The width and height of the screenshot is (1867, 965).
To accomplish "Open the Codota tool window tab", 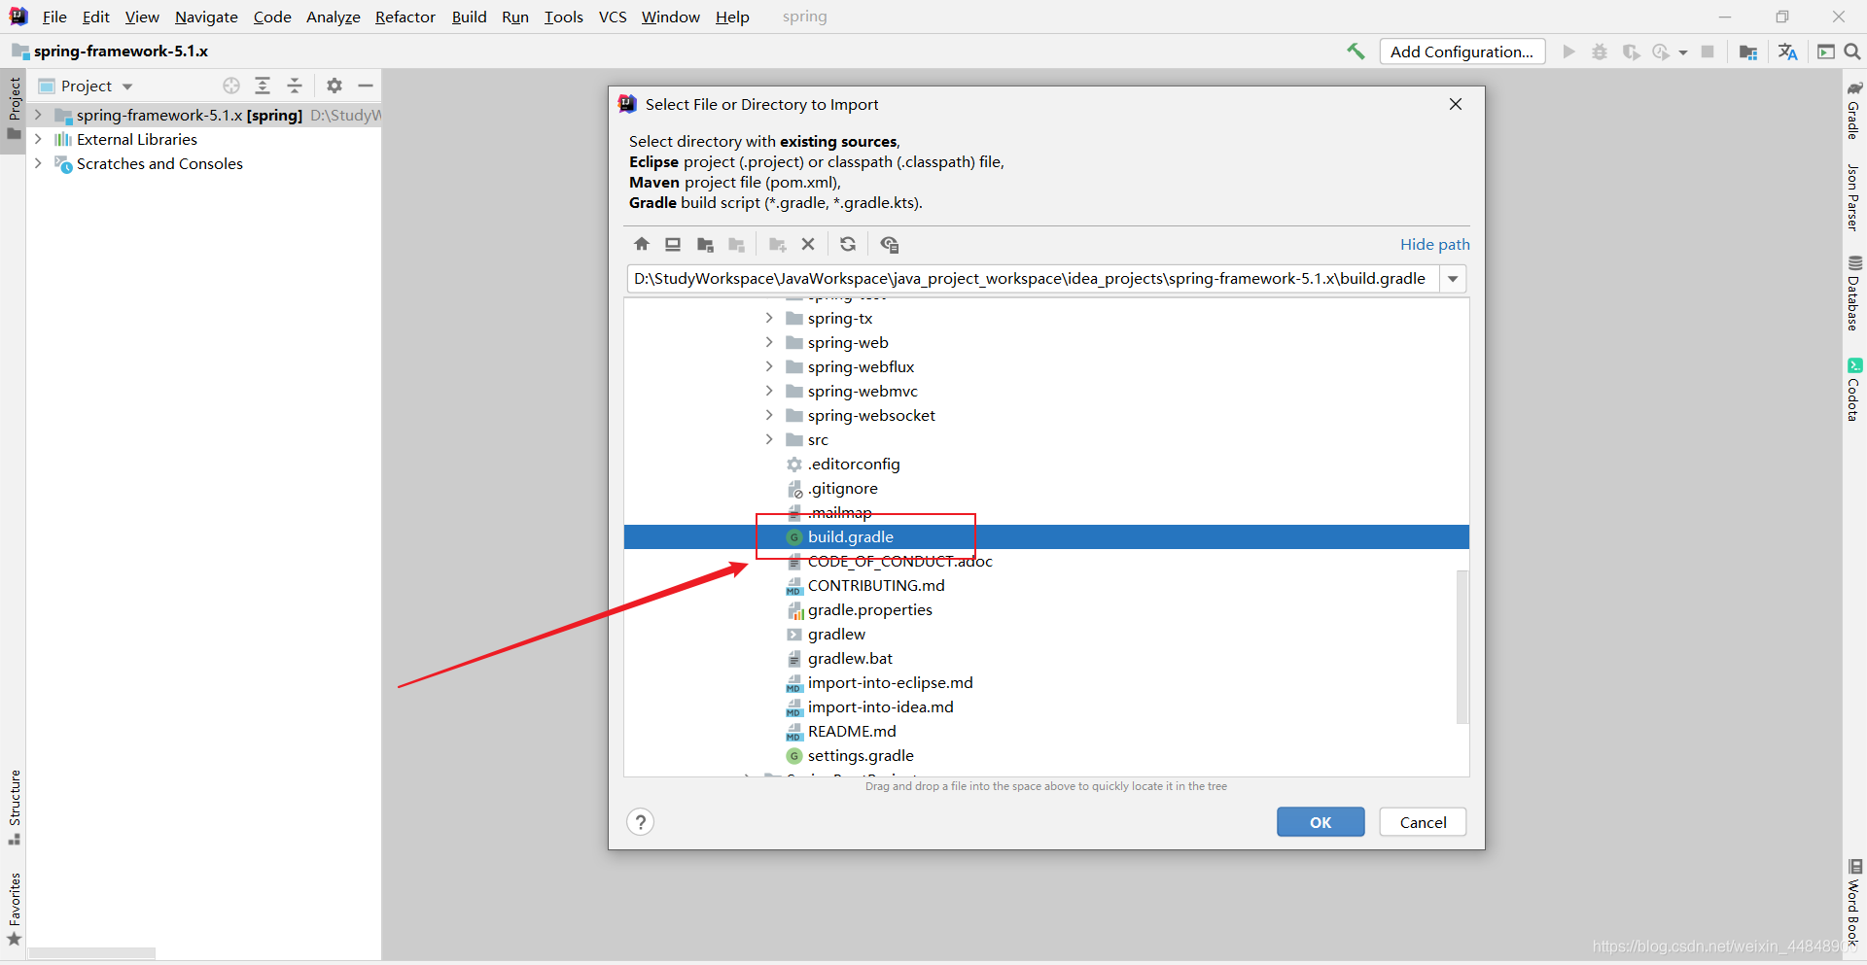I will (1854, 390).
